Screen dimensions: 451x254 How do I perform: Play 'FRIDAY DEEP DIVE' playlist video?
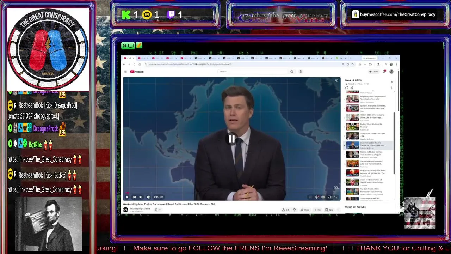click(369, 117)
